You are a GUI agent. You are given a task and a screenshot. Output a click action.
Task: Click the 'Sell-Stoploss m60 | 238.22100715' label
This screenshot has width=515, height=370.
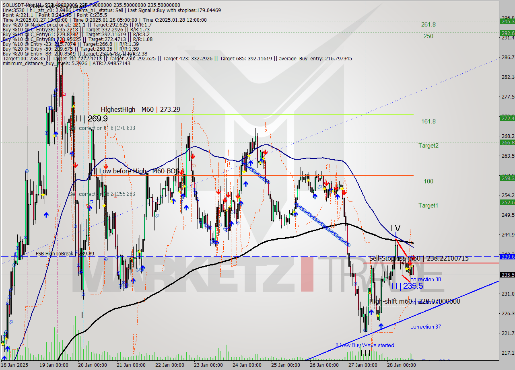tap(419, 259)
